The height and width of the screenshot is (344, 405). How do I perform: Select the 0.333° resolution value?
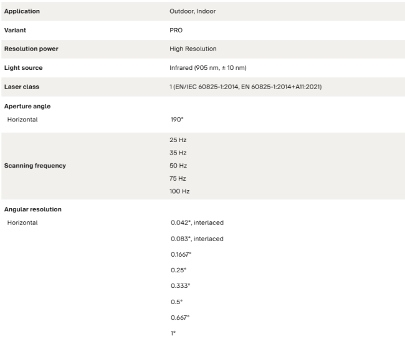pos(180,286)
